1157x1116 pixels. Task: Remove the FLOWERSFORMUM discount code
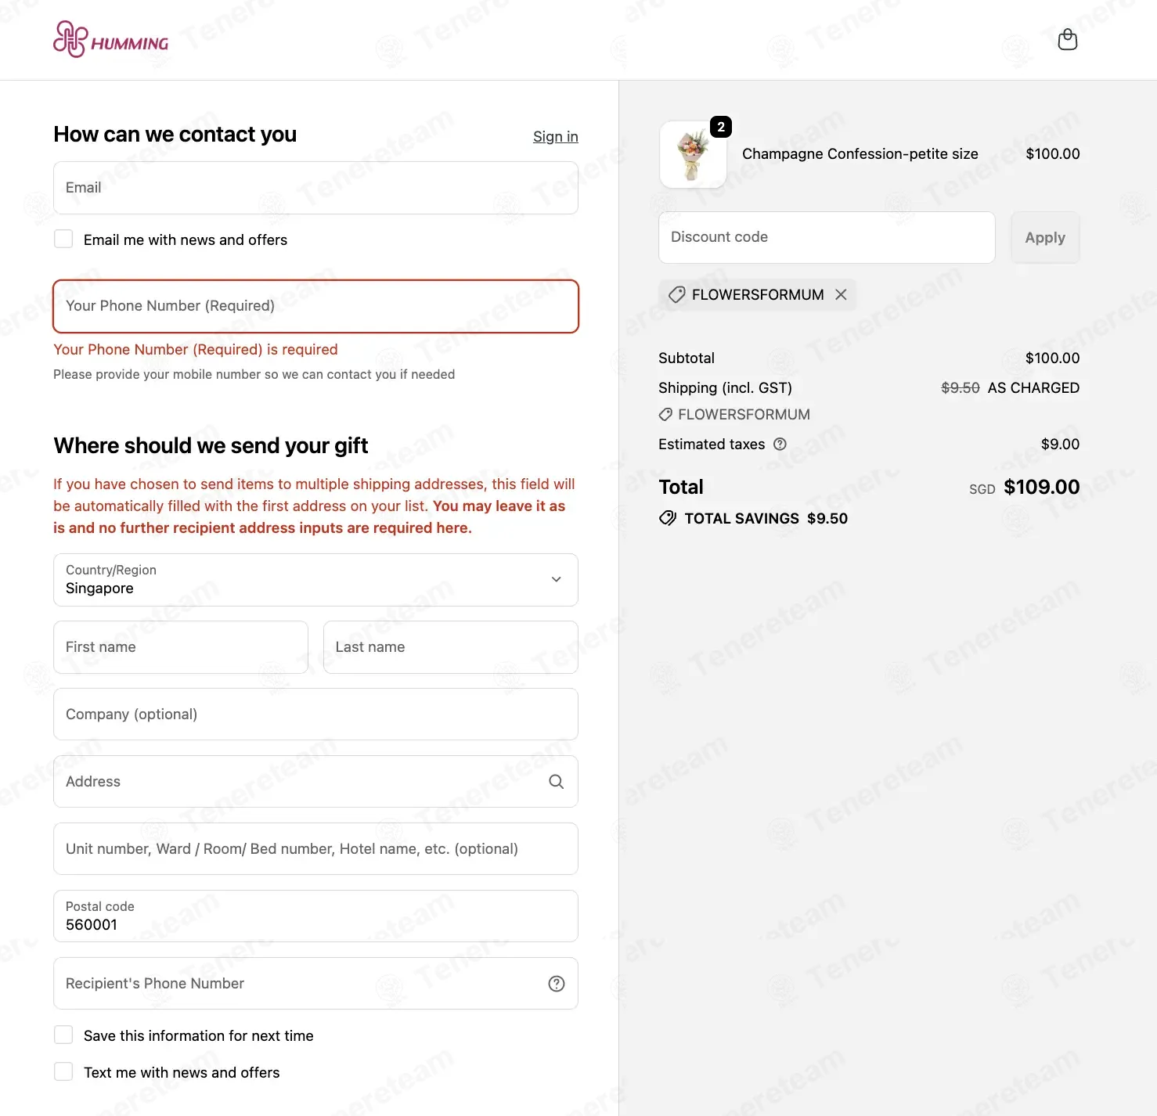click(841, 294)
